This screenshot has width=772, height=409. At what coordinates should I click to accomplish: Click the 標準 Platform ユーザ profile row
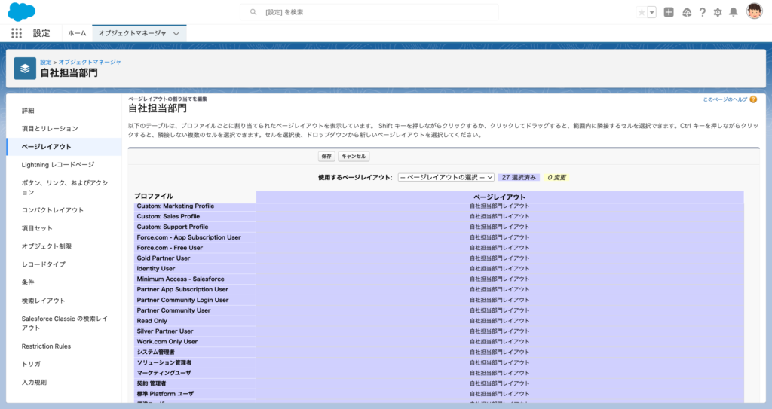[x=195, y=394]
